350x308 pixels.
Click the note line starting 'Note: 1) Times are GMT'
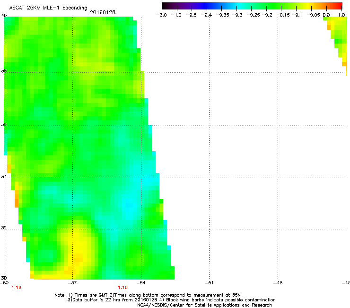coord(148,295)
